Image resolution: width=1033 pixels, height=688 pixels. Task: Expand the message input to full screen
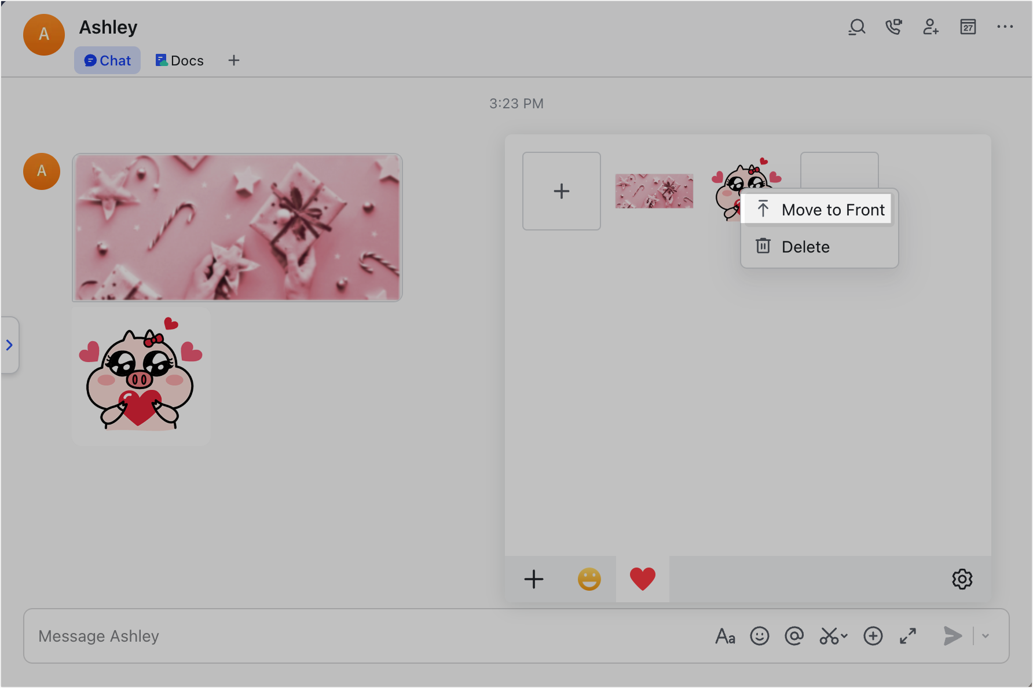click(908, 636)
